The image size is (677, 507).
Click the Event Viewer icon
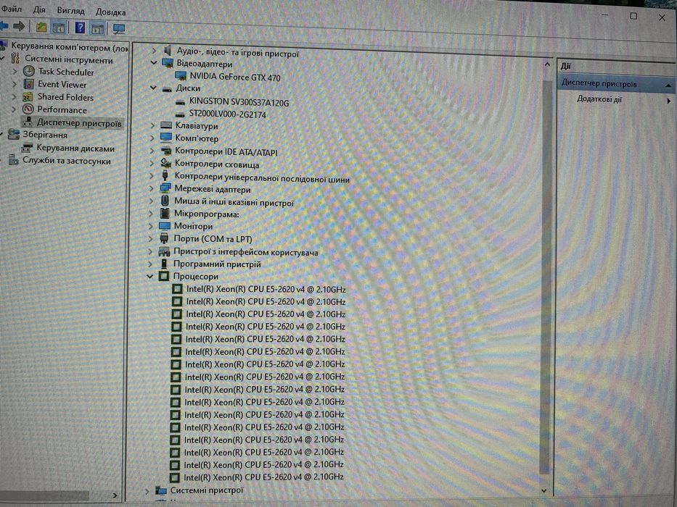coord(28,83)
